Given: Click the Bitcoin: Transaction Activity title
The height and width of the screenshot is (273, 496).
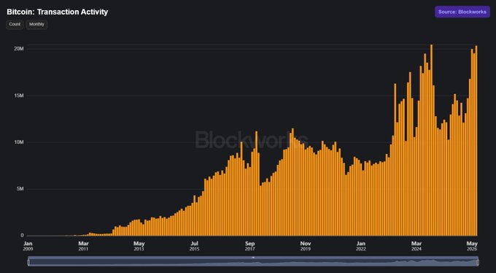Looking at the screenshot, I should pyautogui.click(x=57, y=12).
